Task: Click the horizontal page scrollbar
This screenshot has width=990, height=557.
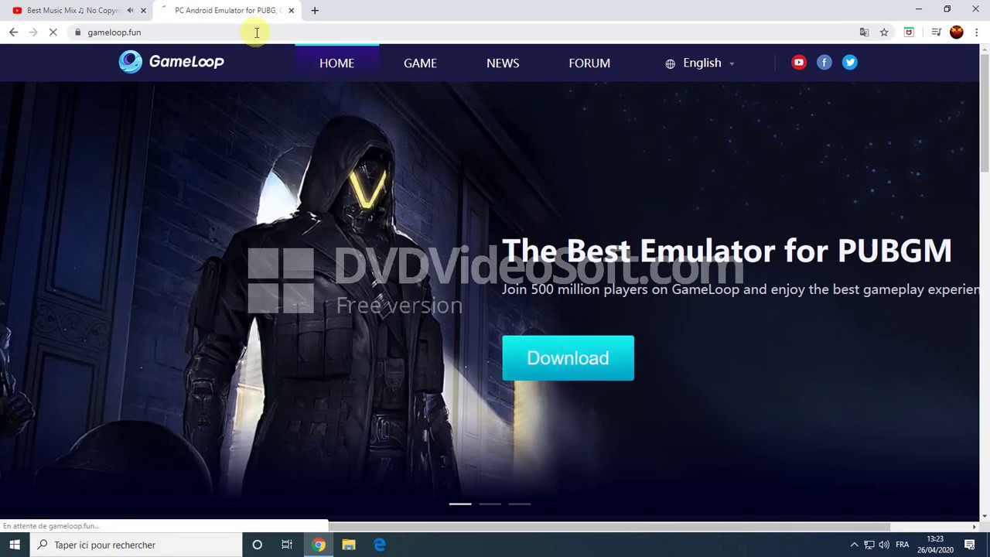Action: (x=611, y=526)
